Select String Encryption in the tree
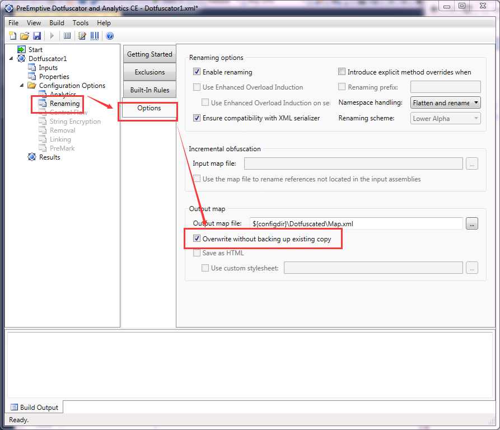This screenshot has width=500, height=430. 75,121
